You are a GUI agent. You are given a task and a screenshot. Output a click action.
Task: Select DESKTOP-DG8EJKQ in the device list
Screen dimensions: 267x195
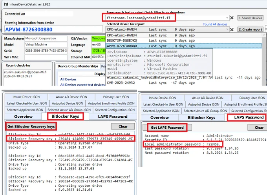click(184, 41)
